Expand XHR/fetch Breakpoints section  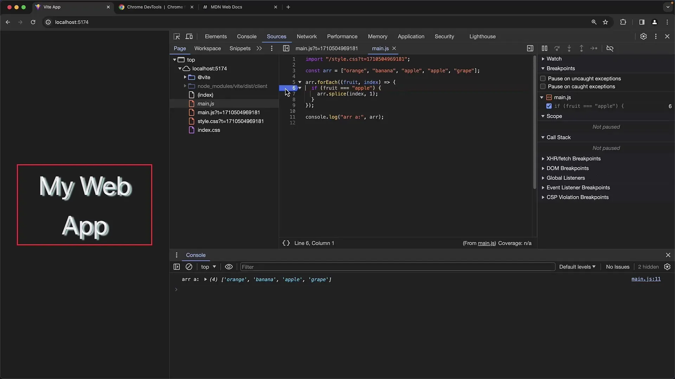tap(573, 159)
